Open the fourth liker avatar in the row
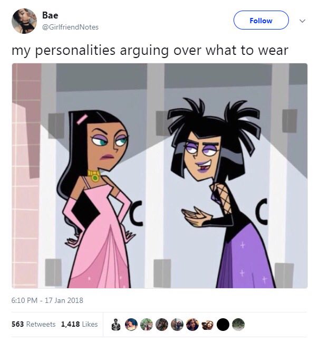319x342 pixels. pos(162,325)
